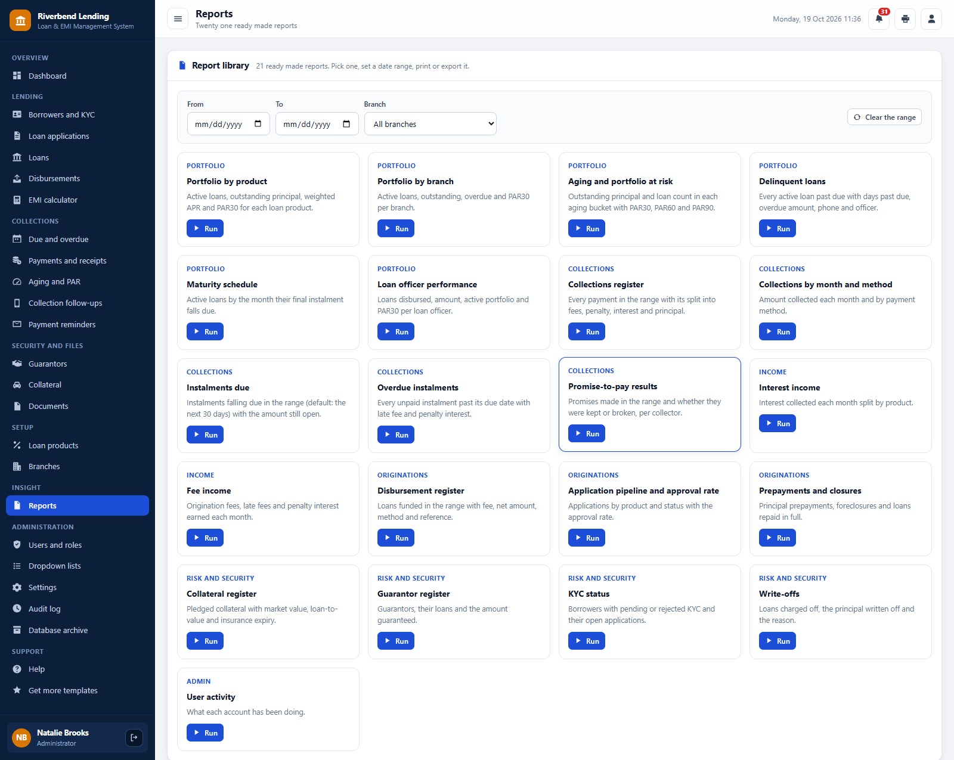Click the Natalie Brooks user name
The width and height of the screenshot is (954, 760).
(63, 733)
